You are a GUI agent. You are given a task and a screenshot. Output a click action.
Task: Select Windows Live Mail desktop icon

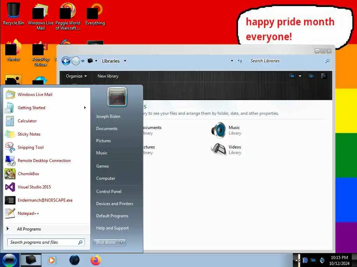pyautogui.click(x=40, y=16)
